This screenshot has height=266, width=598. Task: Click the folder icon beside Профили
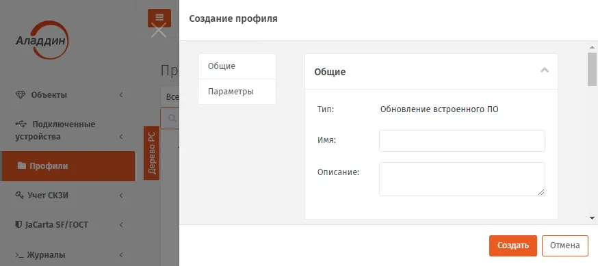click(22, 165)
